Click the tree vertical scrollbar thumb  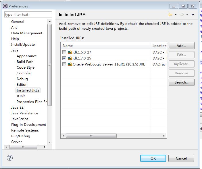(x=50, y=65)
